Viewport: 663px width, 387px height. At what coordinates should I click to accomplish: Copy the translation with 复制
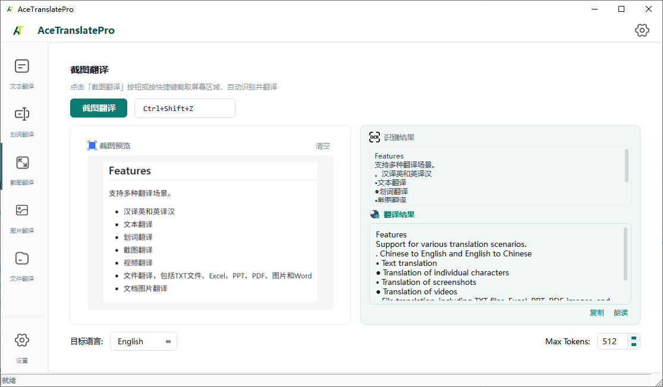[596, 313]
